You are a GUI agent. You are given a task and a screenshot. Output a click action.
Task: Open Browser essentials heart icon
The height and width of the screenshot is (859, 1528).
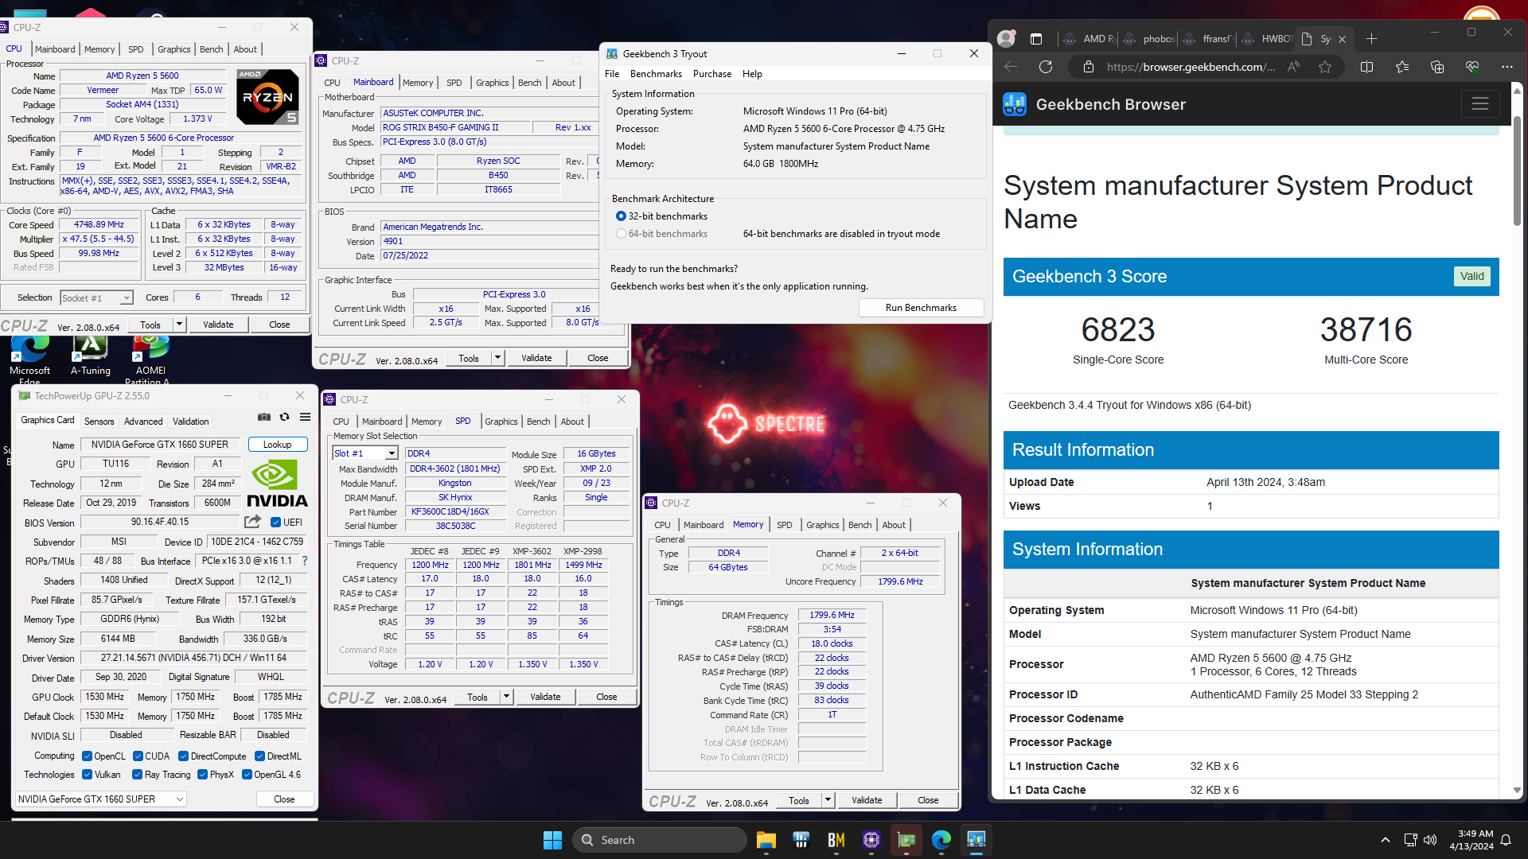coord(1472,67)
